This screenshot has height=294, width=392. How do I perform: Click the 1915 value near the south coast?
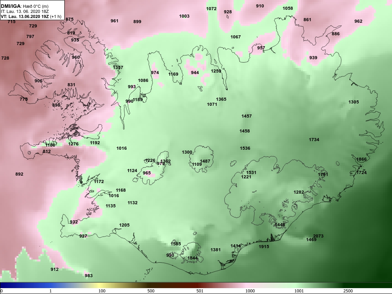[264, 247]
